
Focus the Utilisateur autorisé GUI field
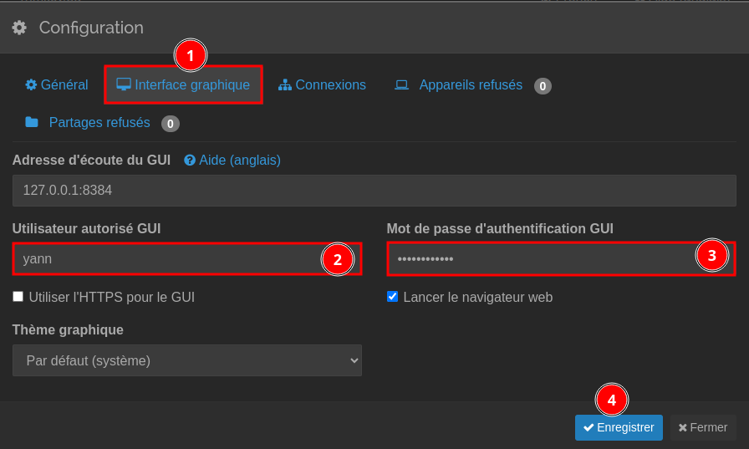pos(167,259)
